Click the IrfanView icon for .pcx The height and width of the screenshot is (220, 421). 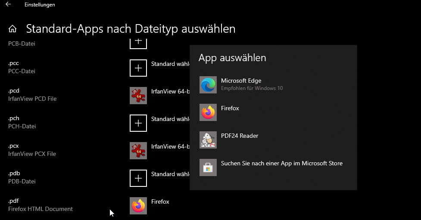tap(138, 151)
